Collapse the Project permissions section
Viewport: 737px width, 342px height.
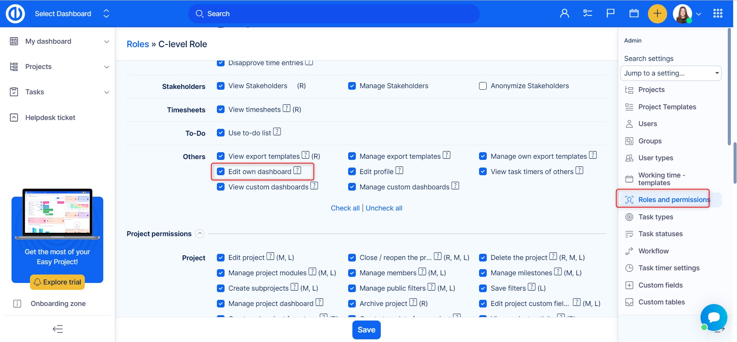(x=200, y=234)
